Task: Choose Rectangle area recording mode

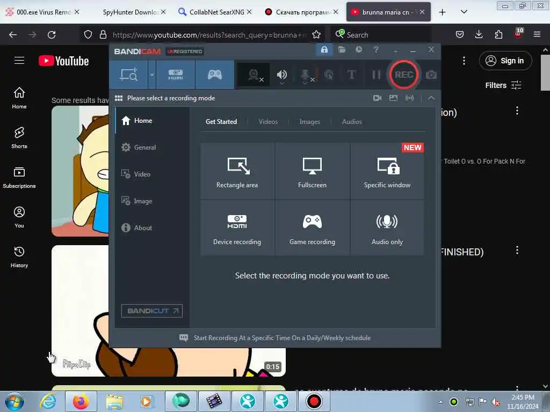Action: 237,171
